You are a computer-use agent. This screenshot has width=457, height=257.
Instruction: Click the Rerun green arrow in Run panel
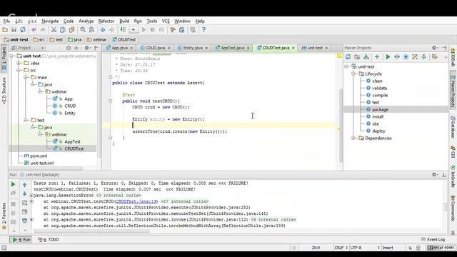click(13, 184)
